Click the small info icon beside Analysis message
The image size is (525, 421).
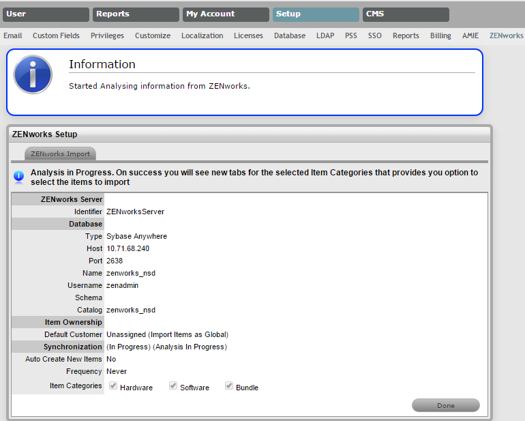point(19,177)
